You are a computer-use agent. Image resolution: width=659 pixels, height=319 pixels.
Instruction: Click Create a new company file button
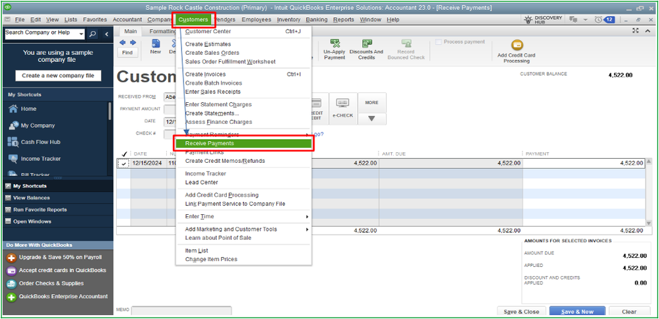coord(58,76)
